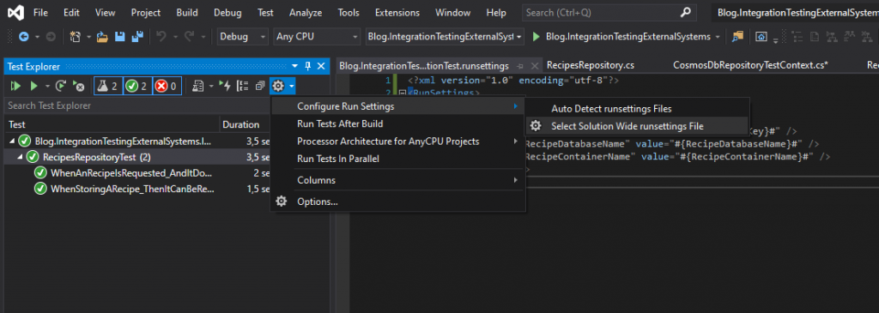The height and width of the screenshot is (313, 879).
Task: Toggle the total tests flask filter
Action: (x=108, y=86)
